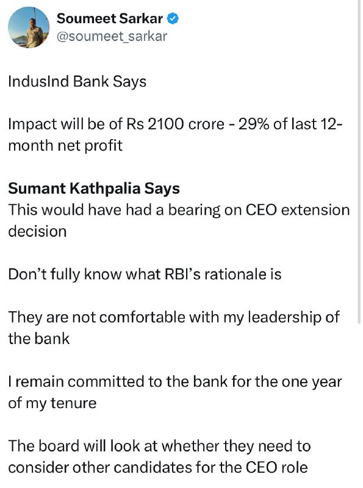Screen dimensions: 363x488
Task: Click the "month net profit" text line
Action: [x=65, y=146]
